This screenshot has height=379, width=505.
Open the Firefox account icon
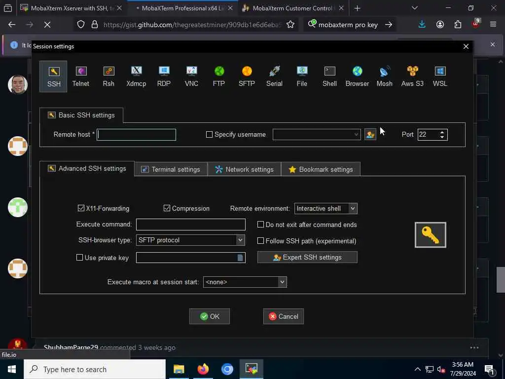tap(440, 25)
